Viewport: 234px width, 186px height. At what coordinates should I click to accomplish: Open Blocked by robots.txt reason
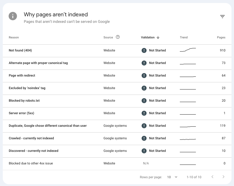point(24,101)
